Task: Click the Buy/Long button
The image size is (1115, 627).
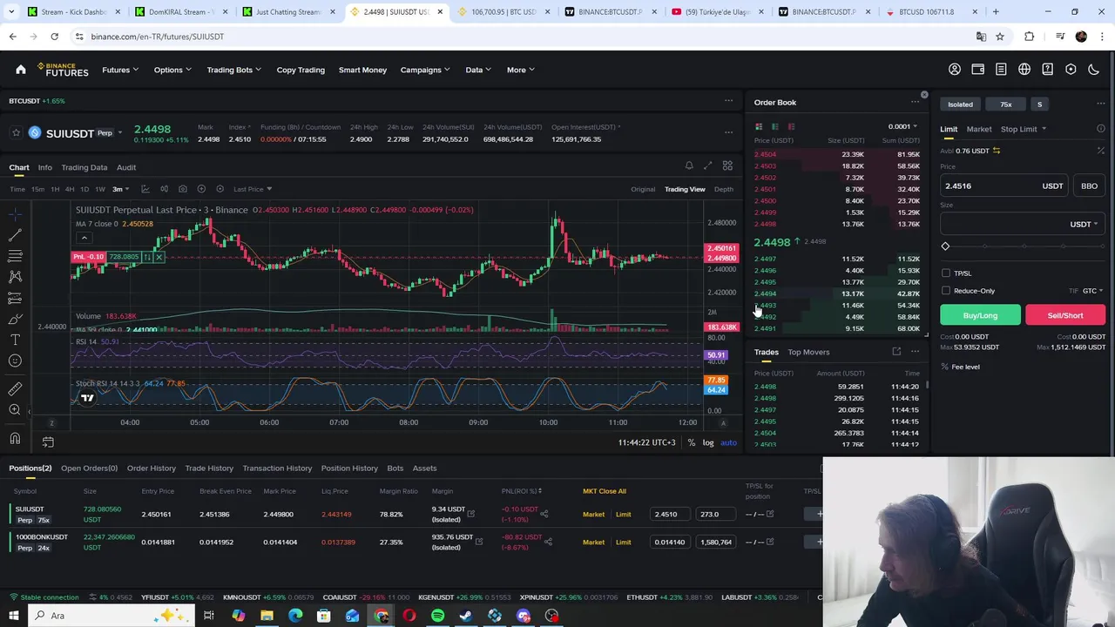Action: click(x=980, y=315)
